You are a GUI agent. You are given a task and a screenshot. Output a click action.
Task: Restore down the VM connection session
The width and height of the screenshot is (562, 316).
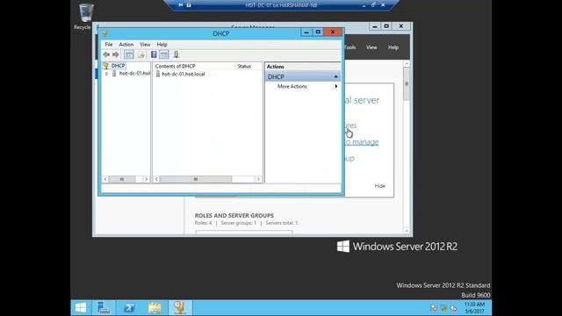(373, 5)
